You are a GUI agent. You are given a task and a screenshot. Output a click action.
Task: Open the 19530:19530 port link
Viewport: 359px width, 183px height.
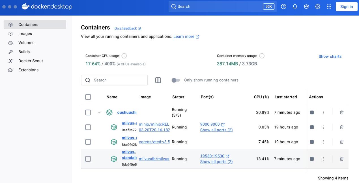coord(212,156)
